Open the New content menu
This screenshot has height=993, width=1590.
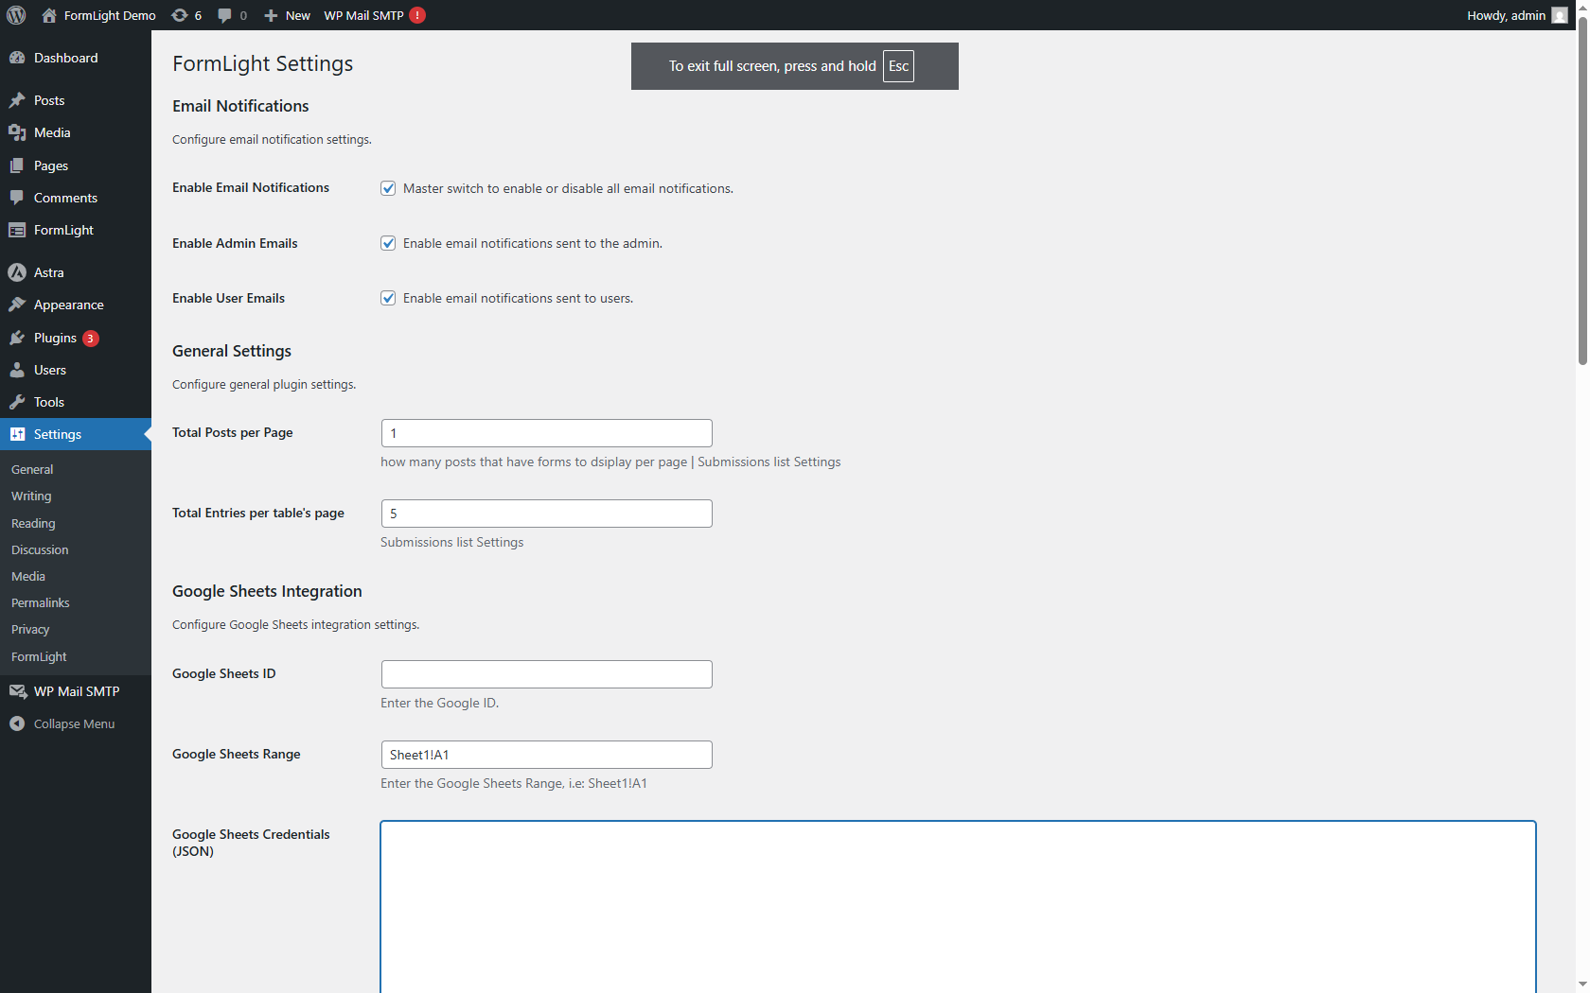tap(286, 15)
